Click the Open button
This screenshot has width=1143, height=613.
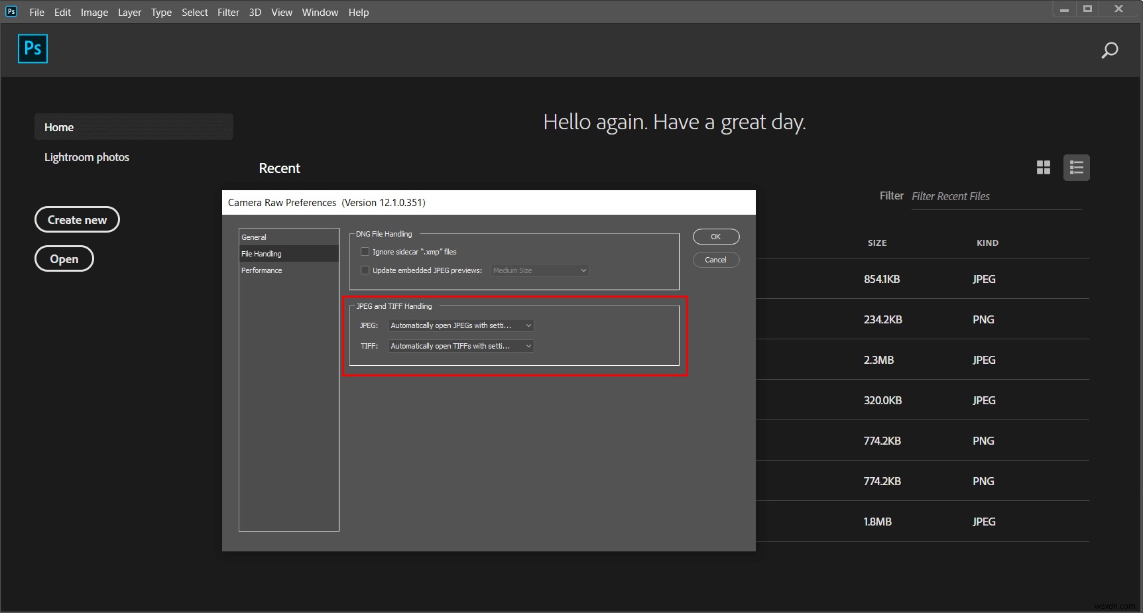click(64, 258)
